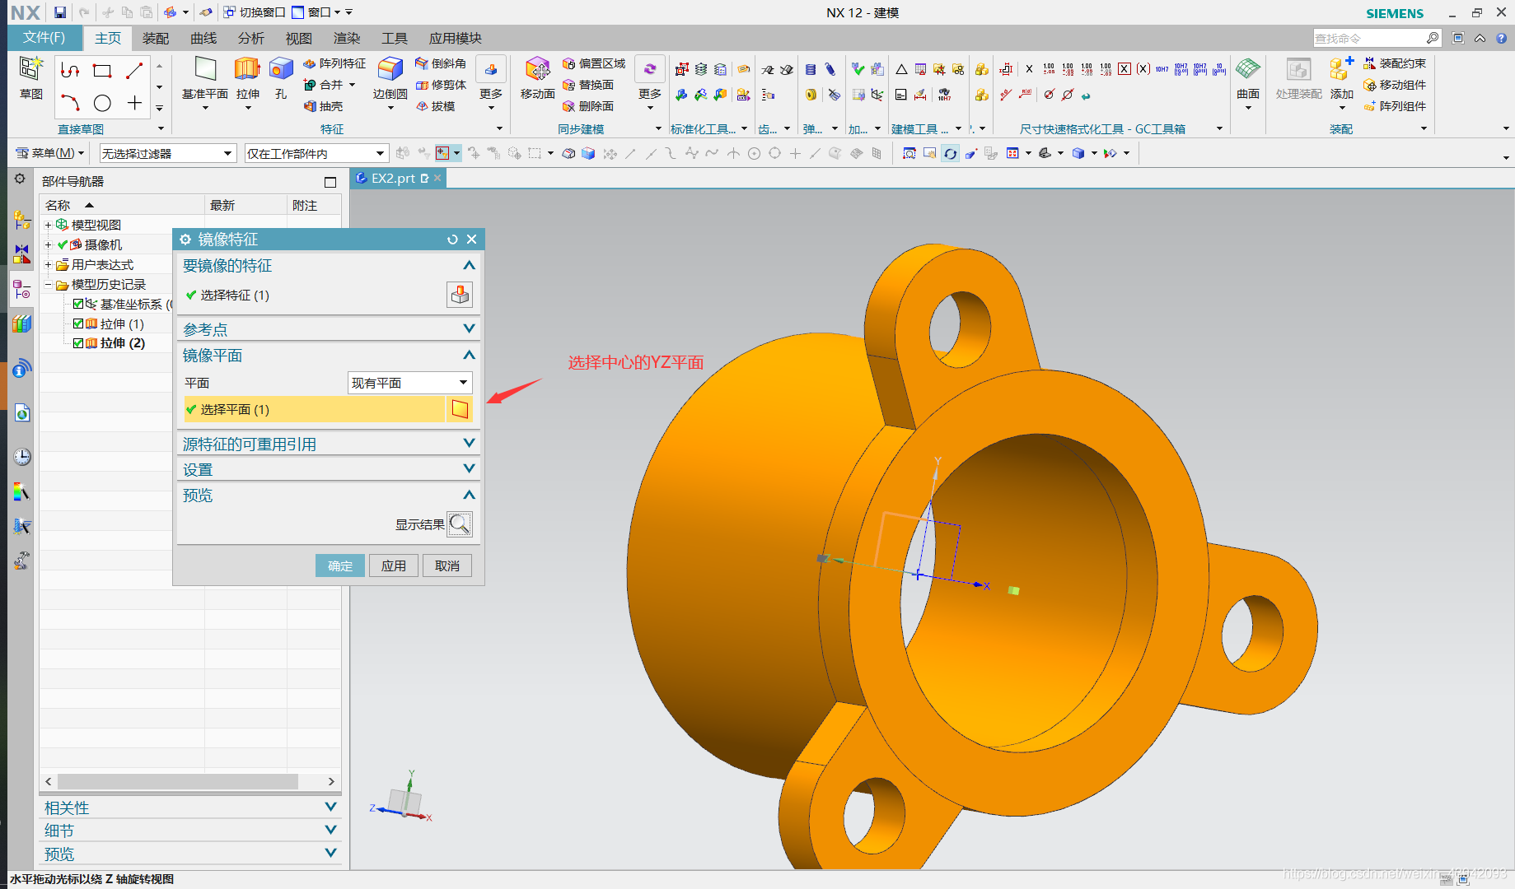
Task: Open the 平面 type dropdown (现有平面)
Action: click(x=409, y=383)
